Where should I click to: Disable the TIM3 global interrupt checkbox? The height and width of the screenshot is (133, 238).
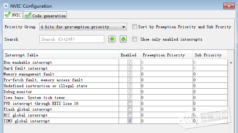(130, 121)
